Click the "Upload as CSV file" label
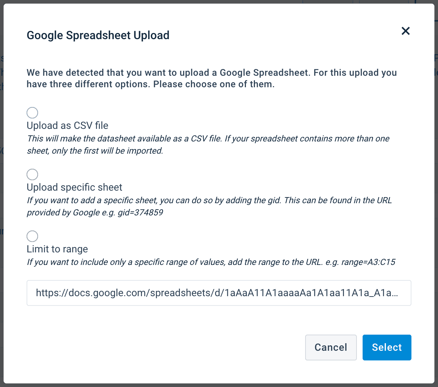Viewport: 438px width, 387px height. tap(67, 126)
